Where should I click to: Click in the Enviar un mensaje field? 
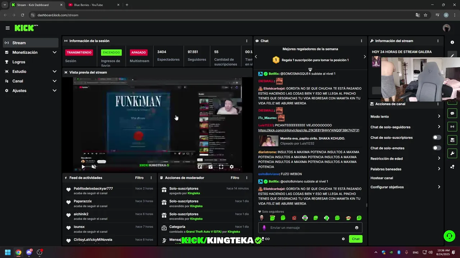click(310, 228)
